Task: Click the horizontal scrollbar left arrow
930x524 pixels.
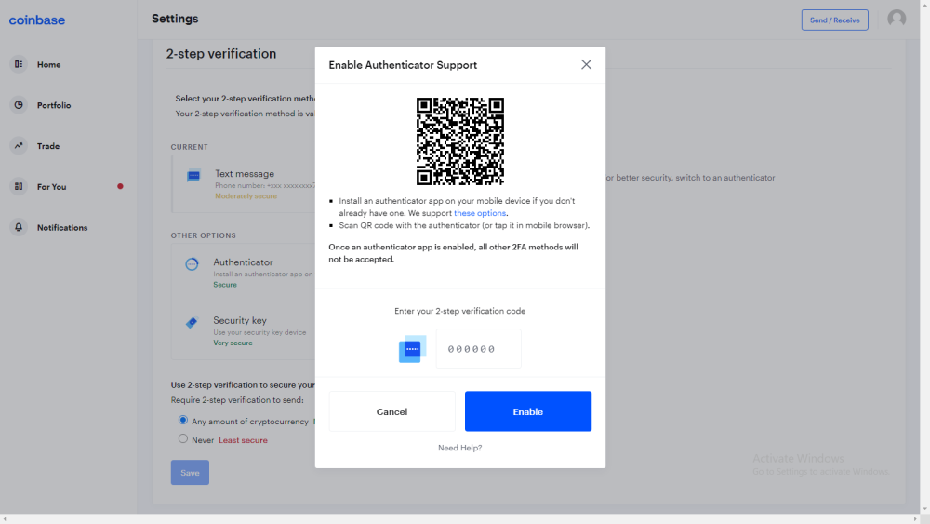Action: (5, 519)
